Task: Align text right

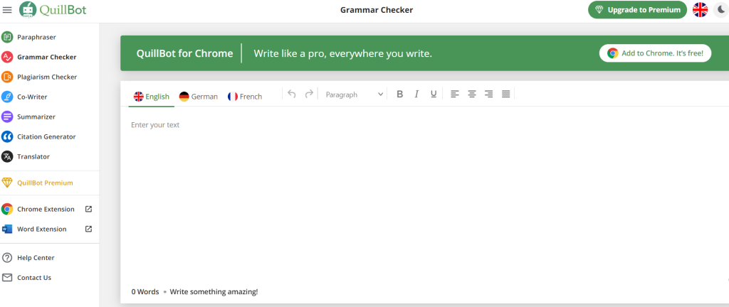Action: point(488,95)
